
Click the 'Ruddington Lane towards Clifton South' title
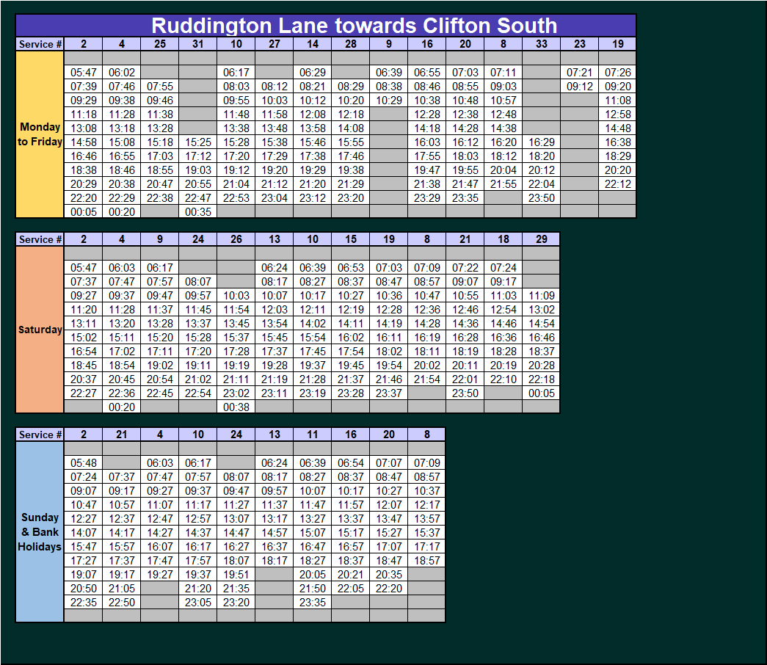355,26
